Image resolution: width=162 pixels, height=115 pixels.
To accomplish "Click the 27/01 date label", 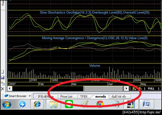I will 33,80.
